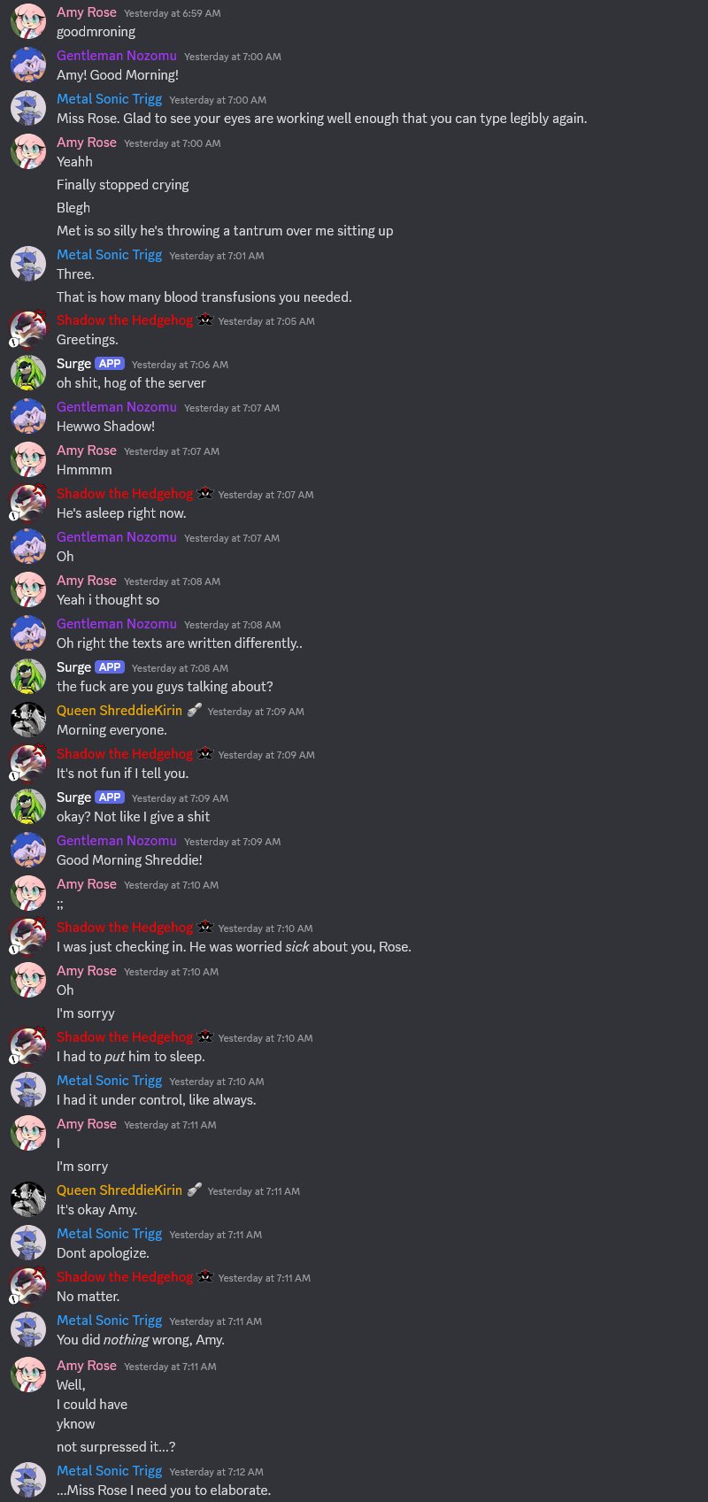Click Metal Sonic Trigg avatar beside 'Three.'
Image resolution: width=708 pixels, height=1502 pixels.
(x=28, y=264)
